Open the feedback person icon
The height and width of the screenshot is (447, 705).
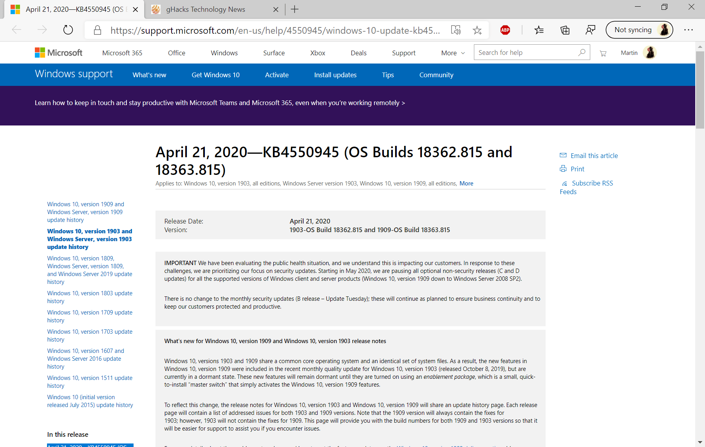(x=590, y=30)
